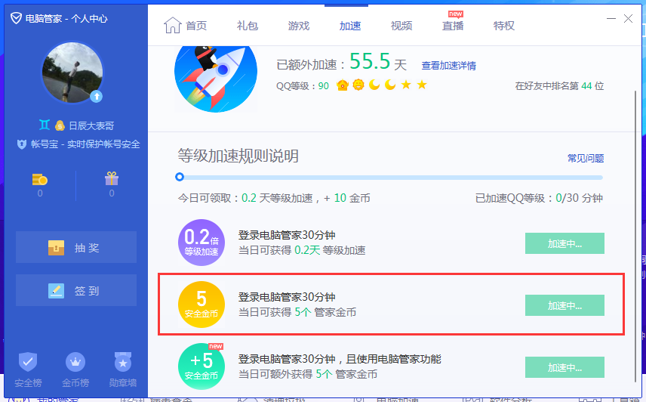Click the 0.2倍 等级加速 purple badge
Image resolution: width=646 pixels, height=402 pixels.
click(201, 243)
